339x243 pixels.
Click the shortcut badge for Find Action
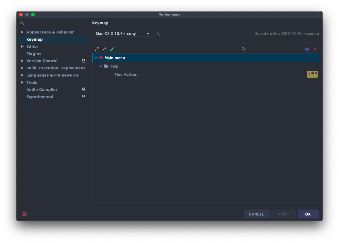(312, 74)
